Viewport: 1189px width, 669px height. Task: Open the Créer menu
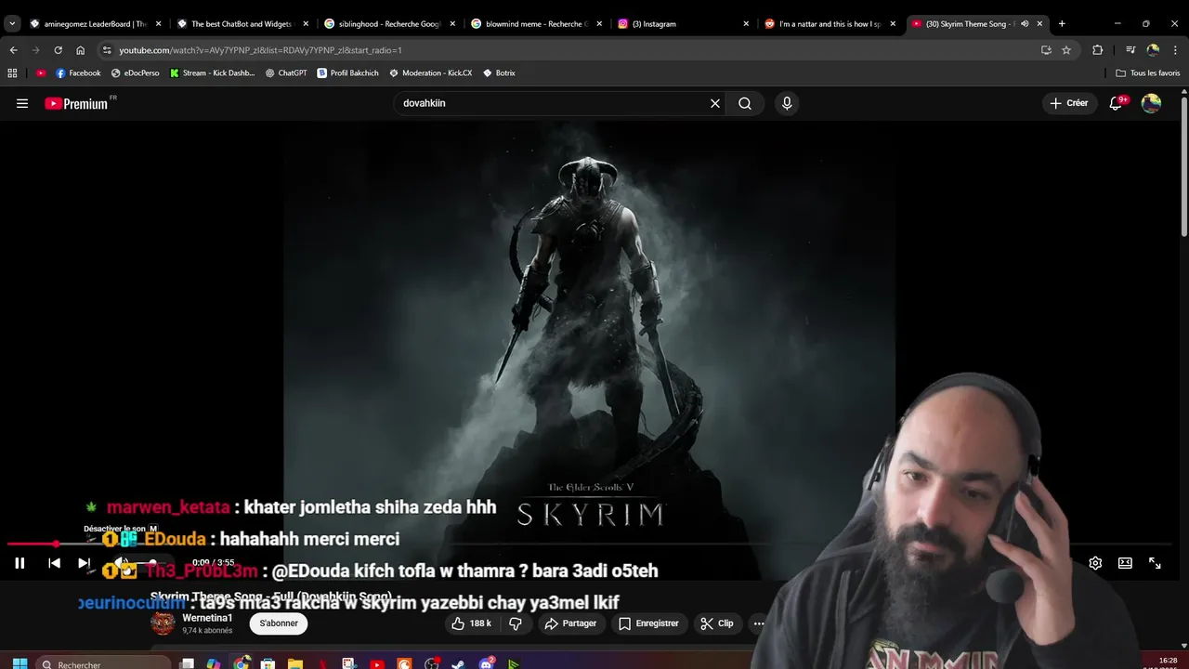[x=1068, y=103]
